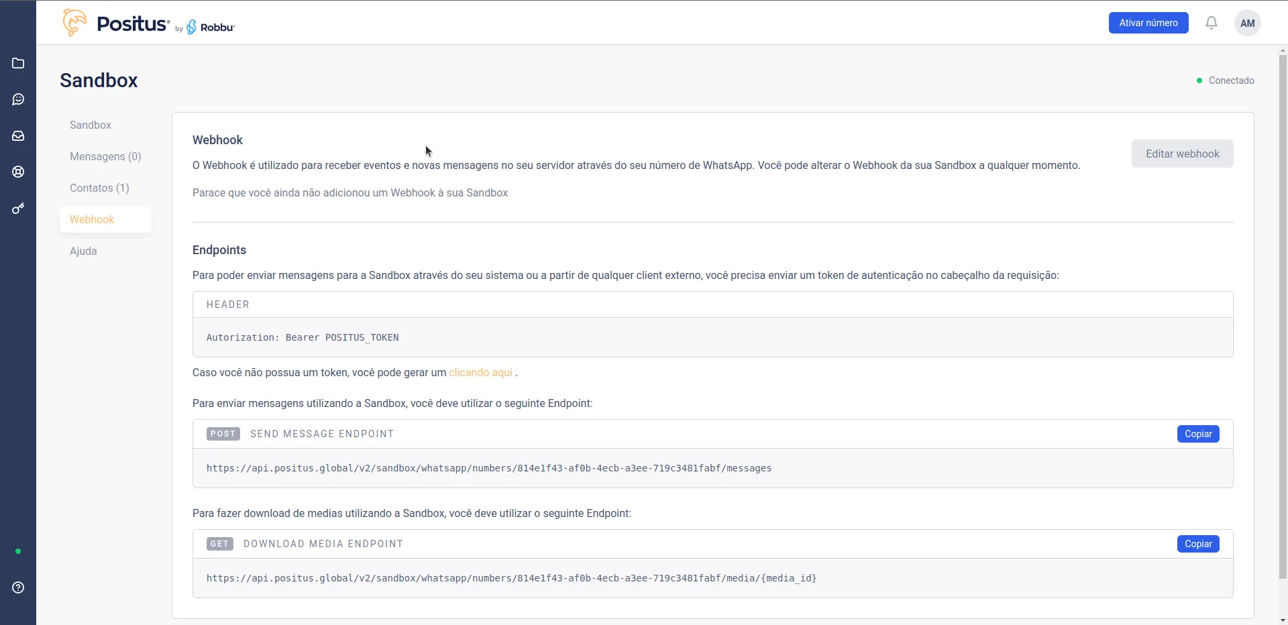Image resolution: width=1288 pixels, height=625 pixels.
Task: Open notifications bell icon
Action: pos(1212,23)
